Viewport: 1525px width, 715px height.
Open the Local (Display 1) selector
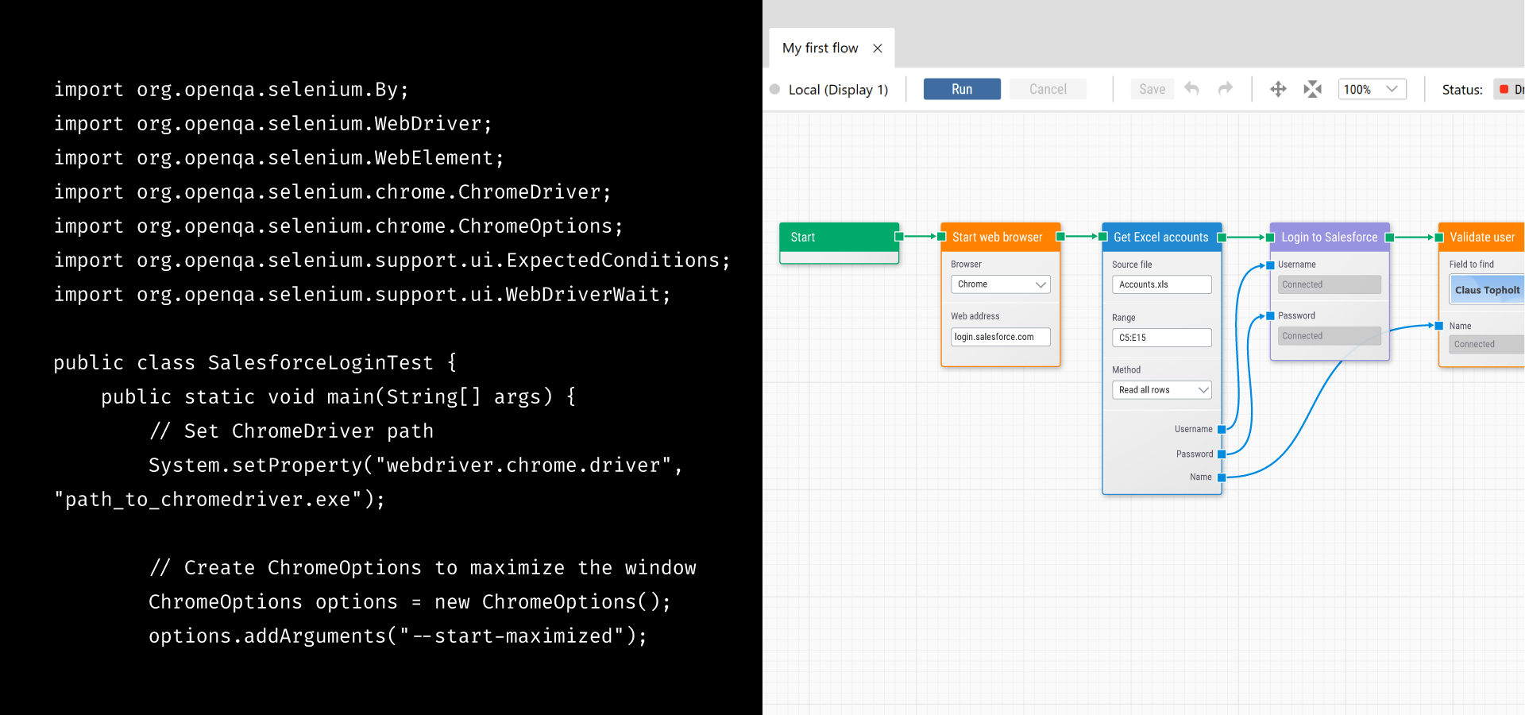coord(838,89)
